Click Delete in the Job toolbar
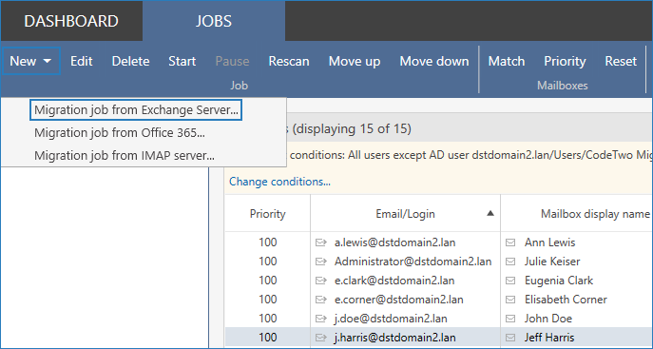This screenshot has height=349, width=653. point(130,61)
